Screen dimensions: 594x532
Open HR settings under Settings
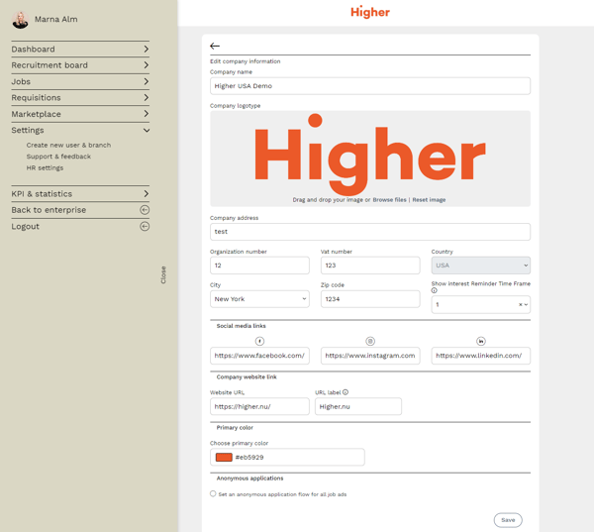point(45,168)
